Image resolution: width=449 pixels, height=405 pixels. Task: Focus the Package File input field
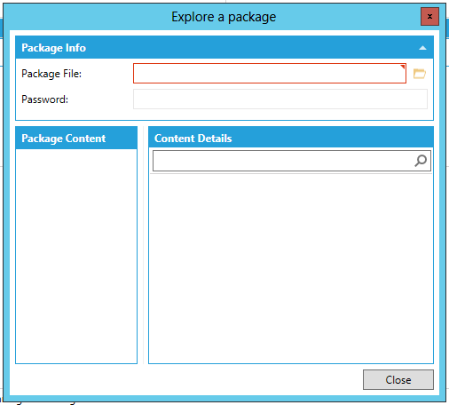click(270, 74)
